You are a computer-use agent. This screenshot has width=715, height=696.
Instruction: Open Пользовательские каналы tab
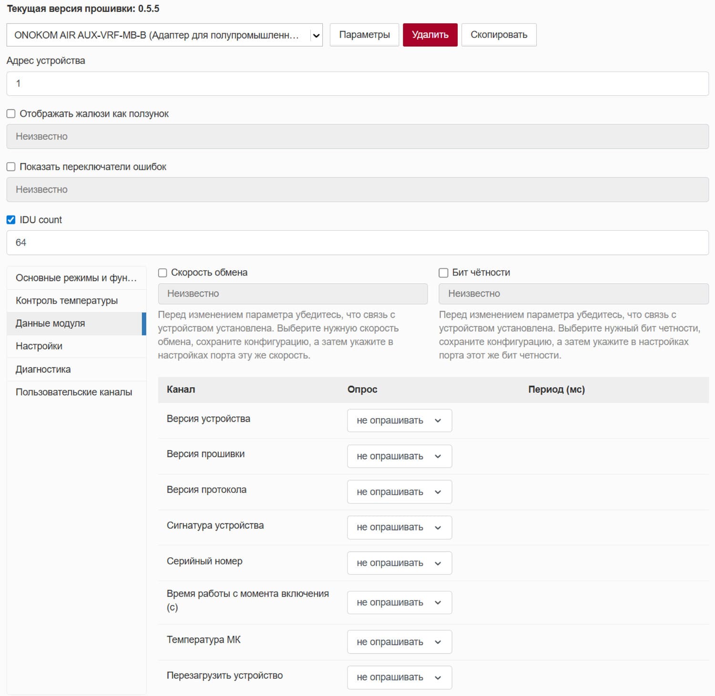(74, 392)
